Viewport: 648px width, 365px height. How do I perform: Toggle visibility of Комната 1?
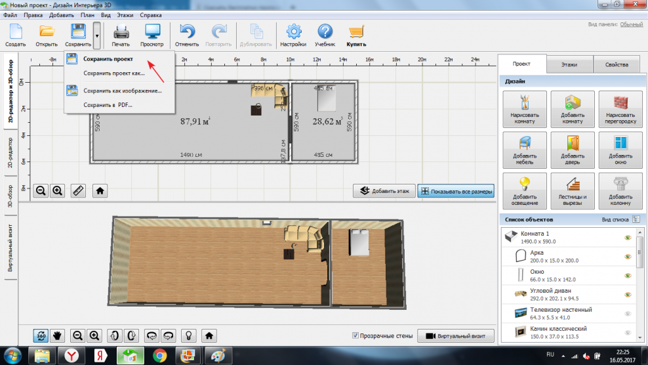[628, 238]
